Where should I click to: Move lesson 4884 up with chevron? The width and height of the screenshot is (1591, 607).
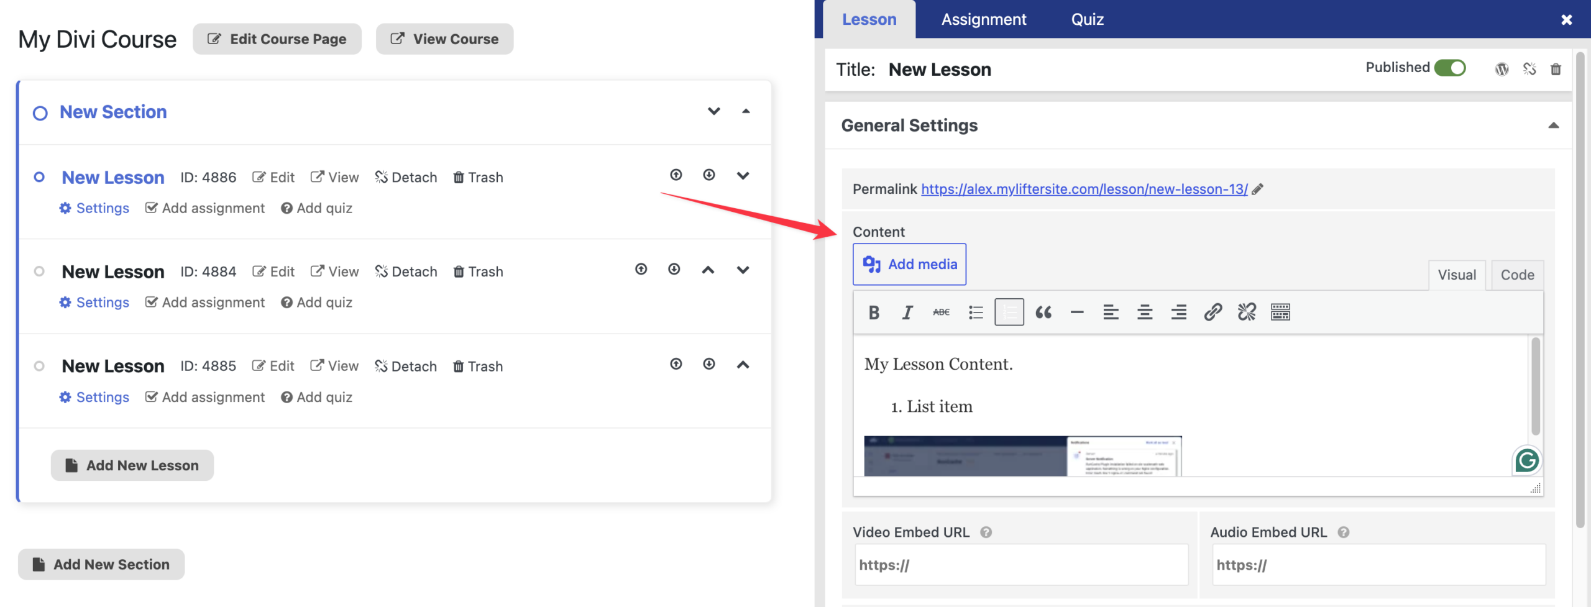pyautogui.click(x=708, y=270)
